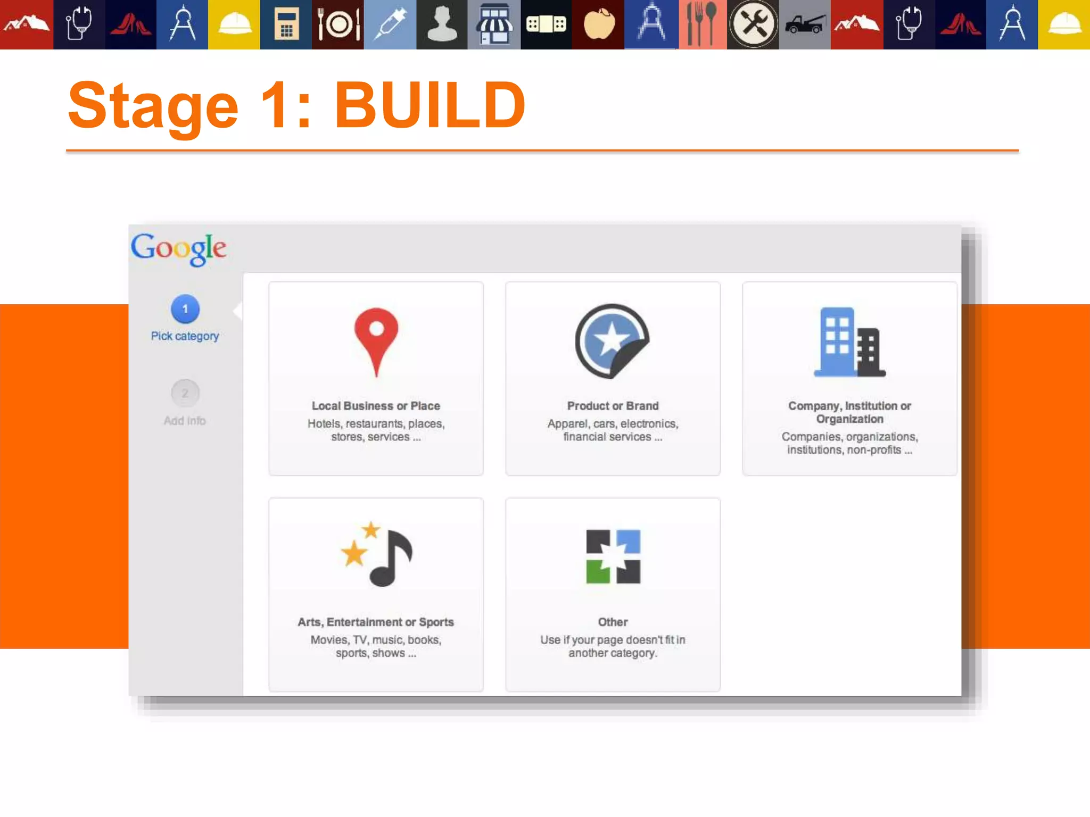The width and height of the screenshot is (1090, 817).
Task: Click 'Companies, organizations, institutions, non-profits' text
Action: pos(849,443)
